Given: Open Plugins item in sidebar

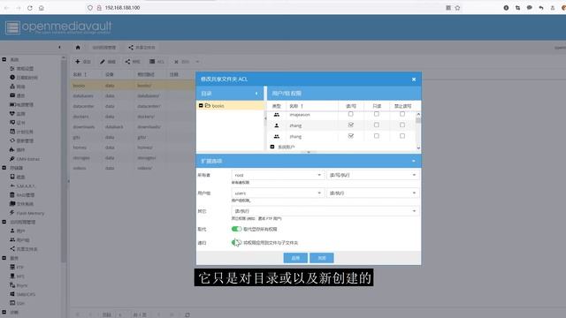Looking at the screenshot, I should 18,149.
